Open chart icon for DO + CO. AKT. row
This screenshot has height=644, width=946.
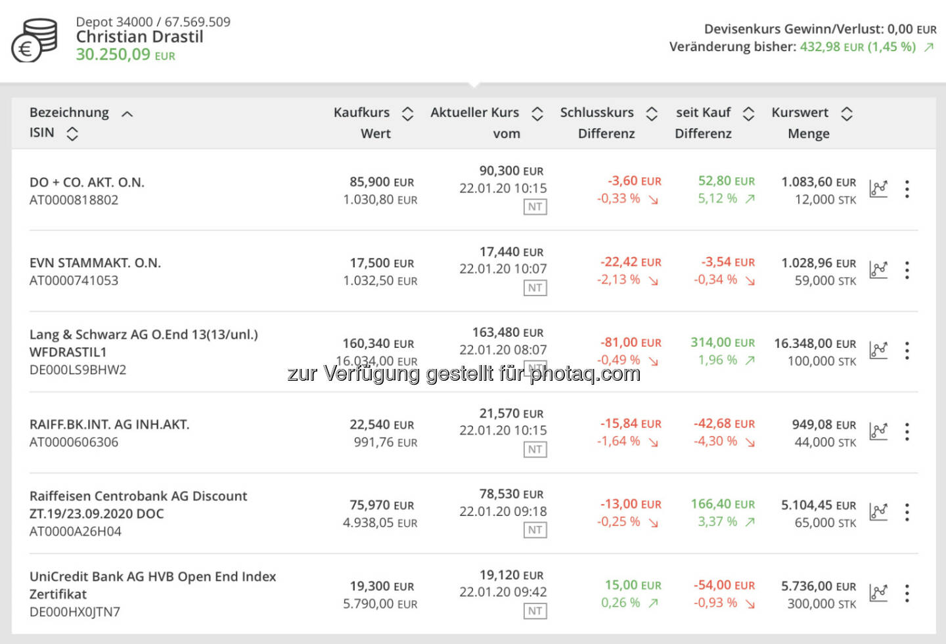pyautogui.click(x=878, y=189)
